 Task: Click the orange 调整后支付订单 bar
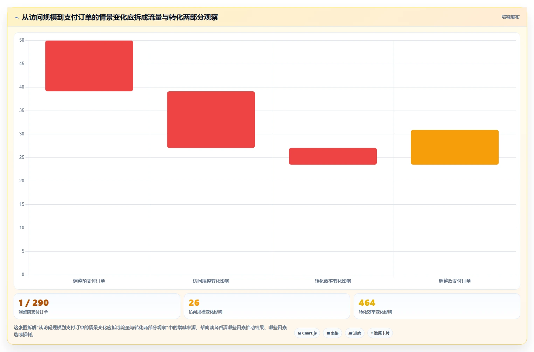pos(455,147)
